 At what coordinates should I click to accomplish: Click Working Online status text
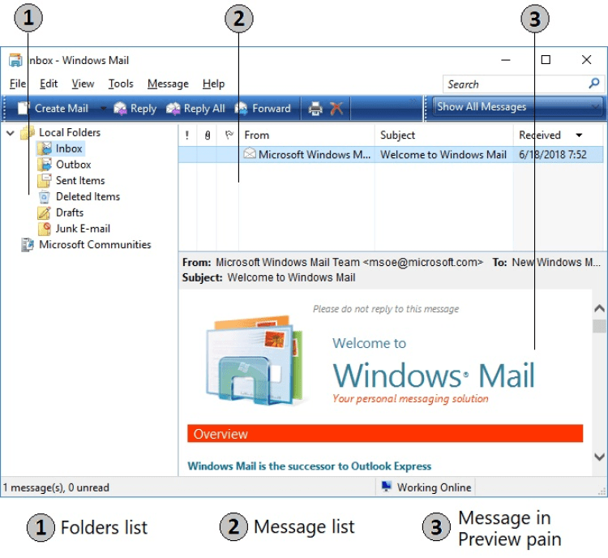tap(434, 487)
